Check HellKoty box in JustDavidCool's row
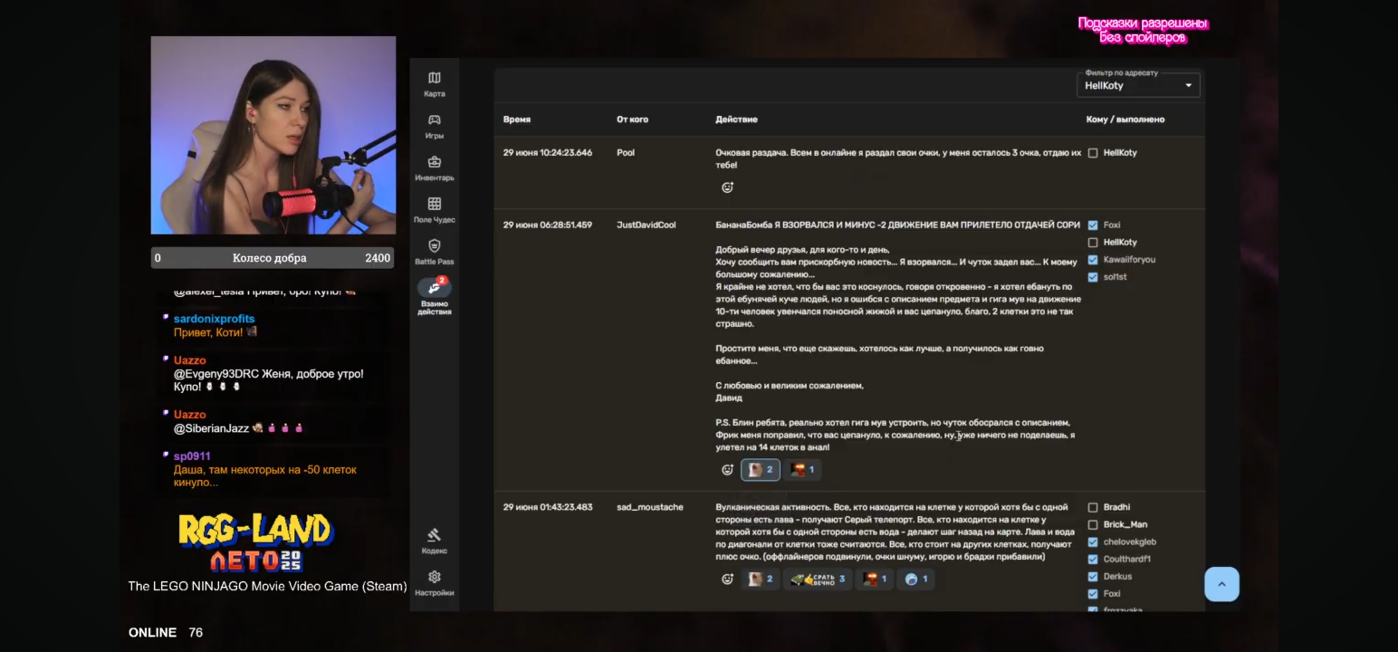This screenshot has width=1398, height=652. click(x=1092, y=243)
